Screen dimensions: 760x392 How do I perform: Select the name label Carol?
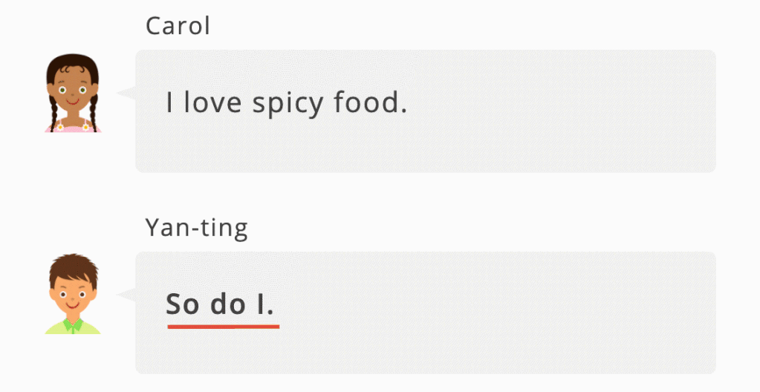tap(178, 26)
